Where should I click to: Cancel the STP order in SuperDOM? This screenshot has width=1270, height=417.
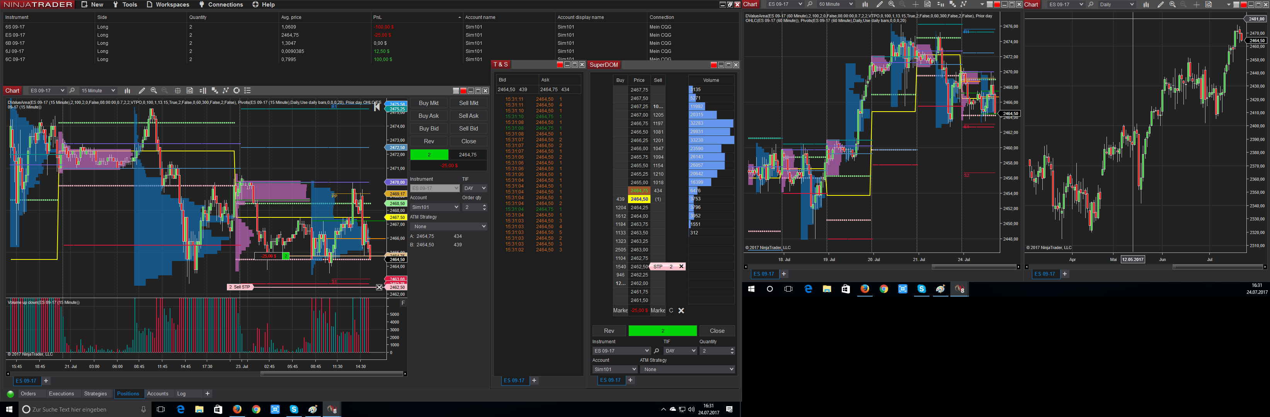click(681, 266)
